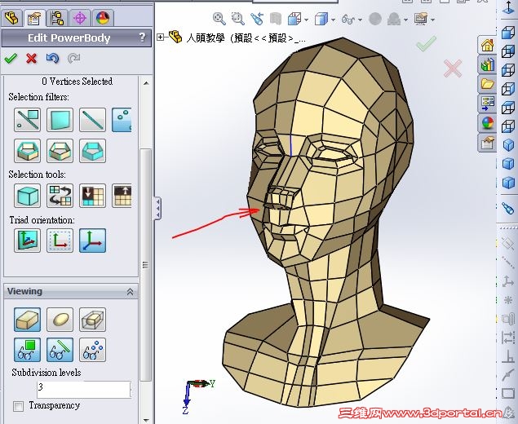
Task: Open the FeatureManager design tree tab
Action: click(12, 18)
